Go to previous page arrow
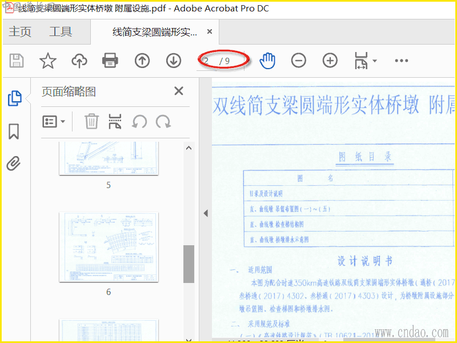Image resolution: width=457 pixels, height=343 pixels. pyautogui.click(x=142, y=61)
